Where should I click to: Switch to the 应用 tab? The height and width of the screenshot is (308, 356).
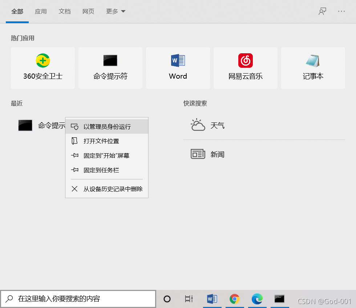pos(41,11)
